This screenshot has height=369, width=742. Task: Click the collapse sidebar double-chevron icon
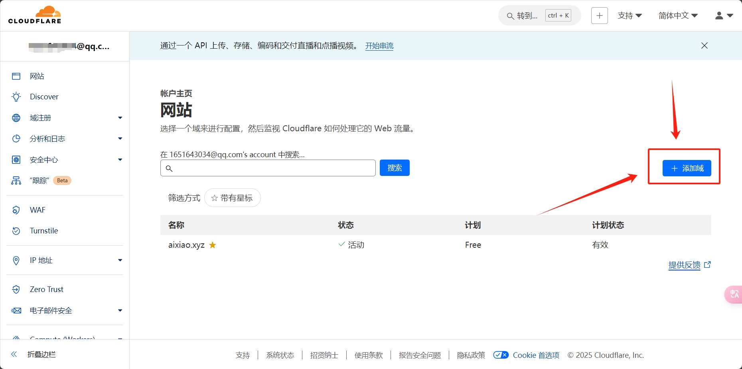click(x=14, y=354)
